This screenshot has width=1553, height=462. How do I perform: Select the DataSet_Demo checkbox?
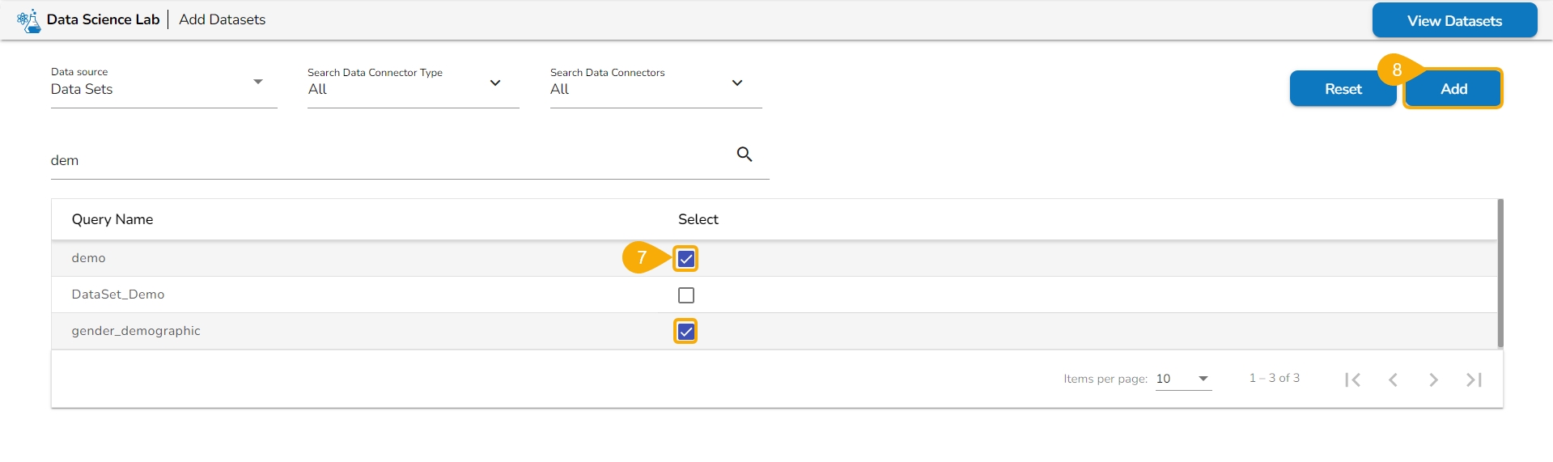tap(686, 295)
